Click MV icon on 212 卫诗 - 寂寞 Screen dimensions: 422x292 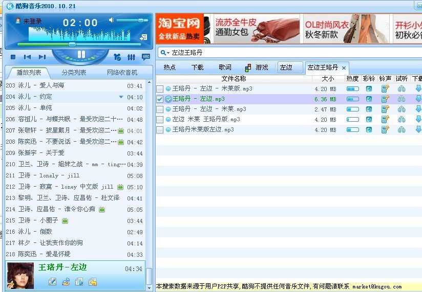(x=120, y=187)
